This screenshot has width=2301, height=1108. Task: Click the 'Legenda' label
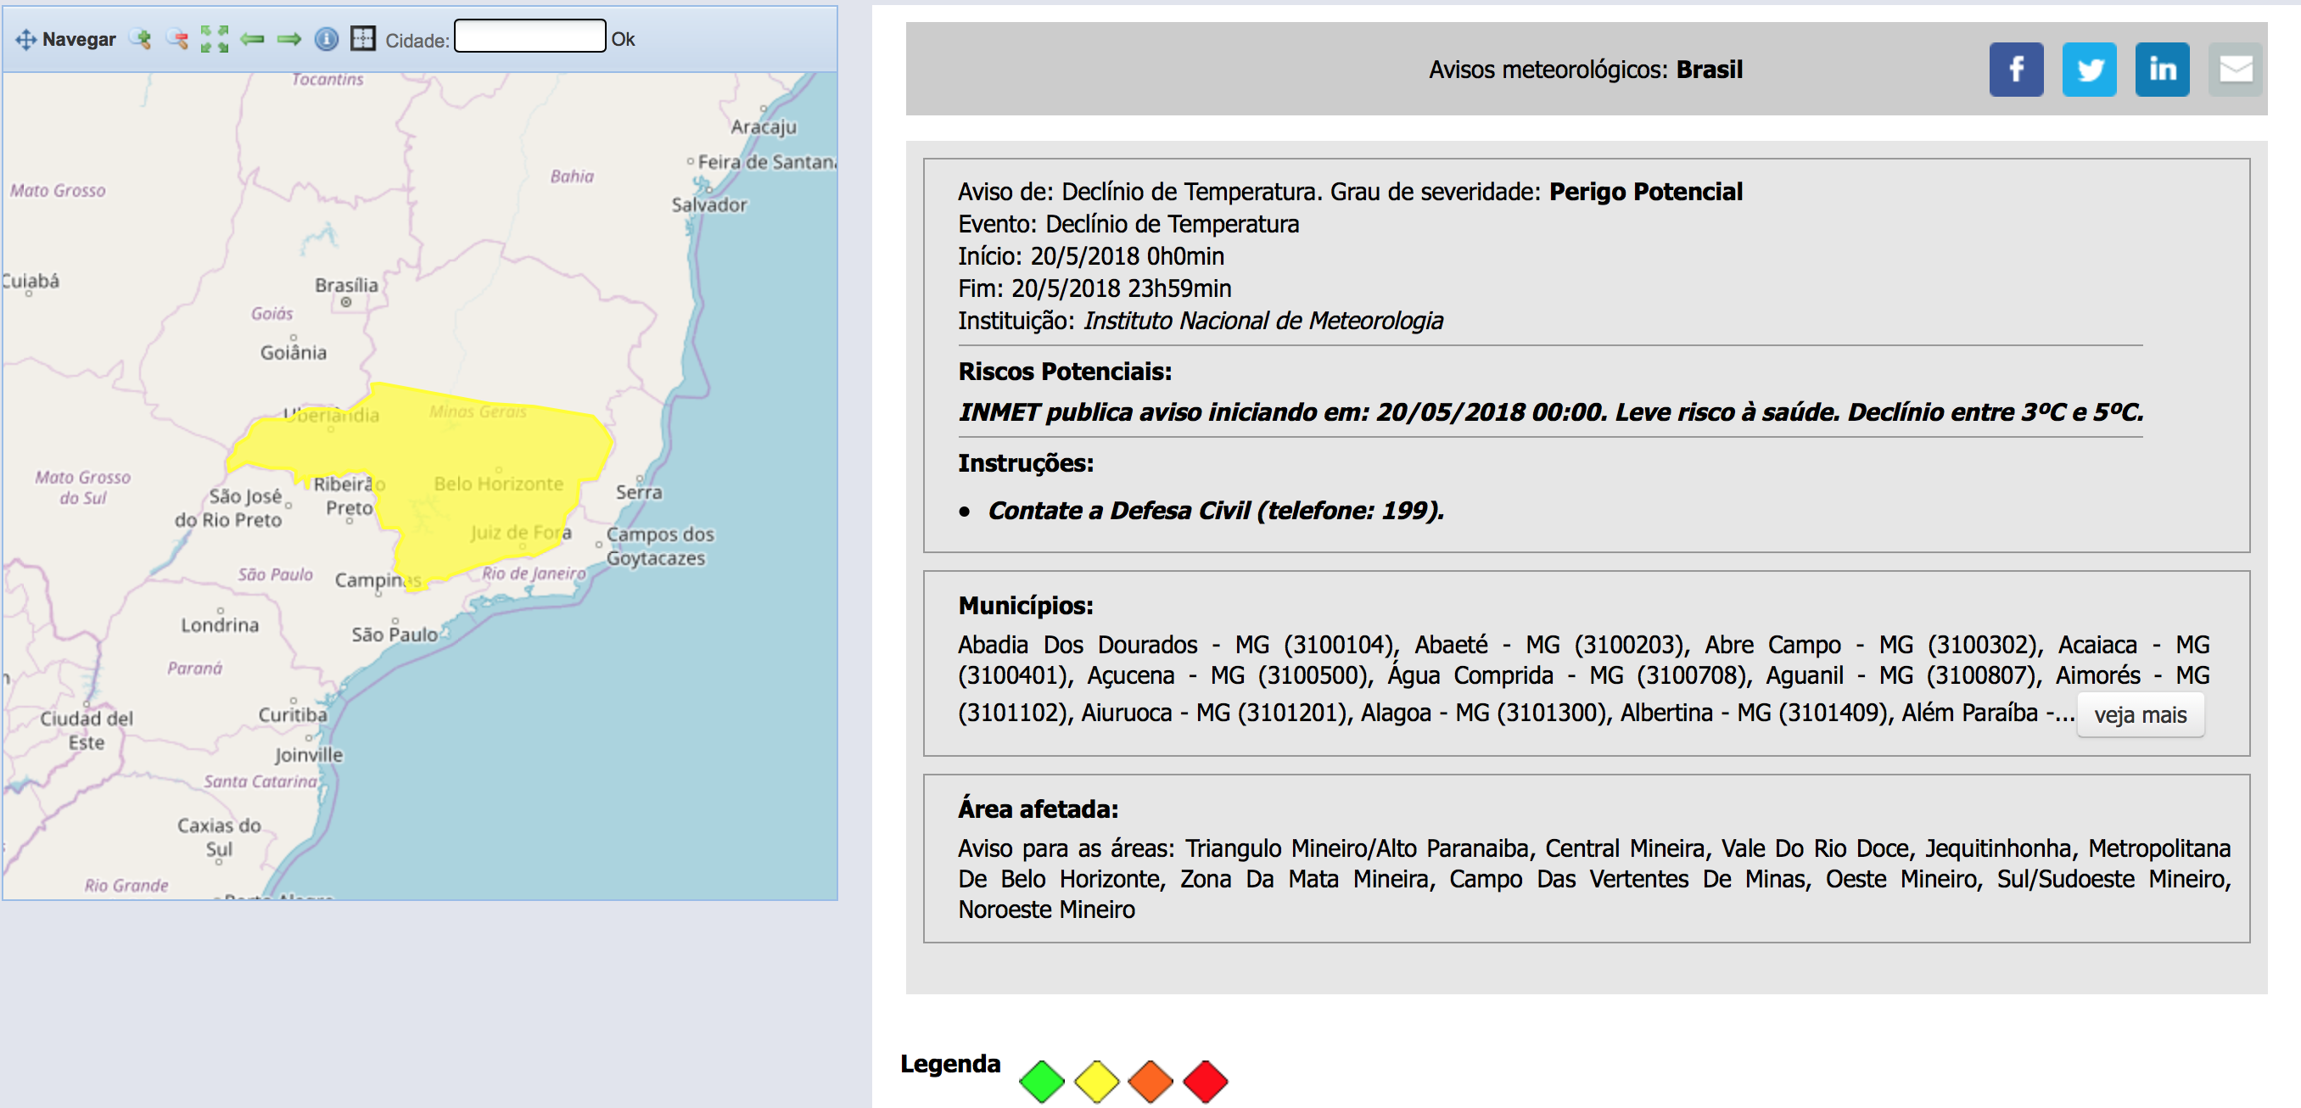coord(950,1063)
